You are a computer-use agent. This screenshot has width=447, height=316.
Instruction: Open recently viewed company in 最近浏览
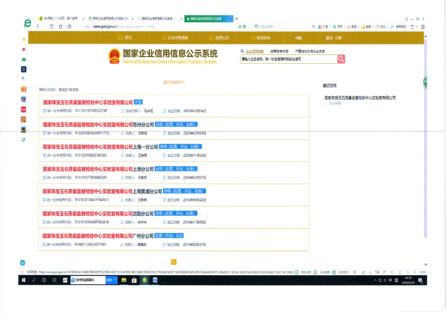[x=360, y=98]
